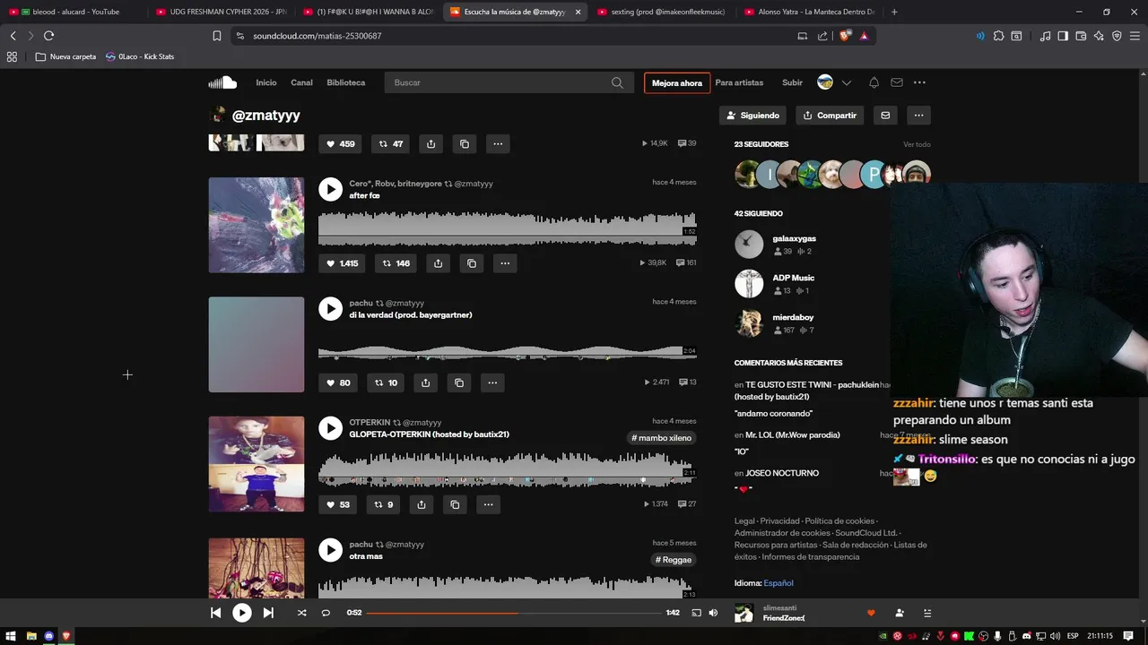The height and width of the screenshot is (645, 1148).
Task: Open notifications bell icon
Action: [x=874, y=82]
